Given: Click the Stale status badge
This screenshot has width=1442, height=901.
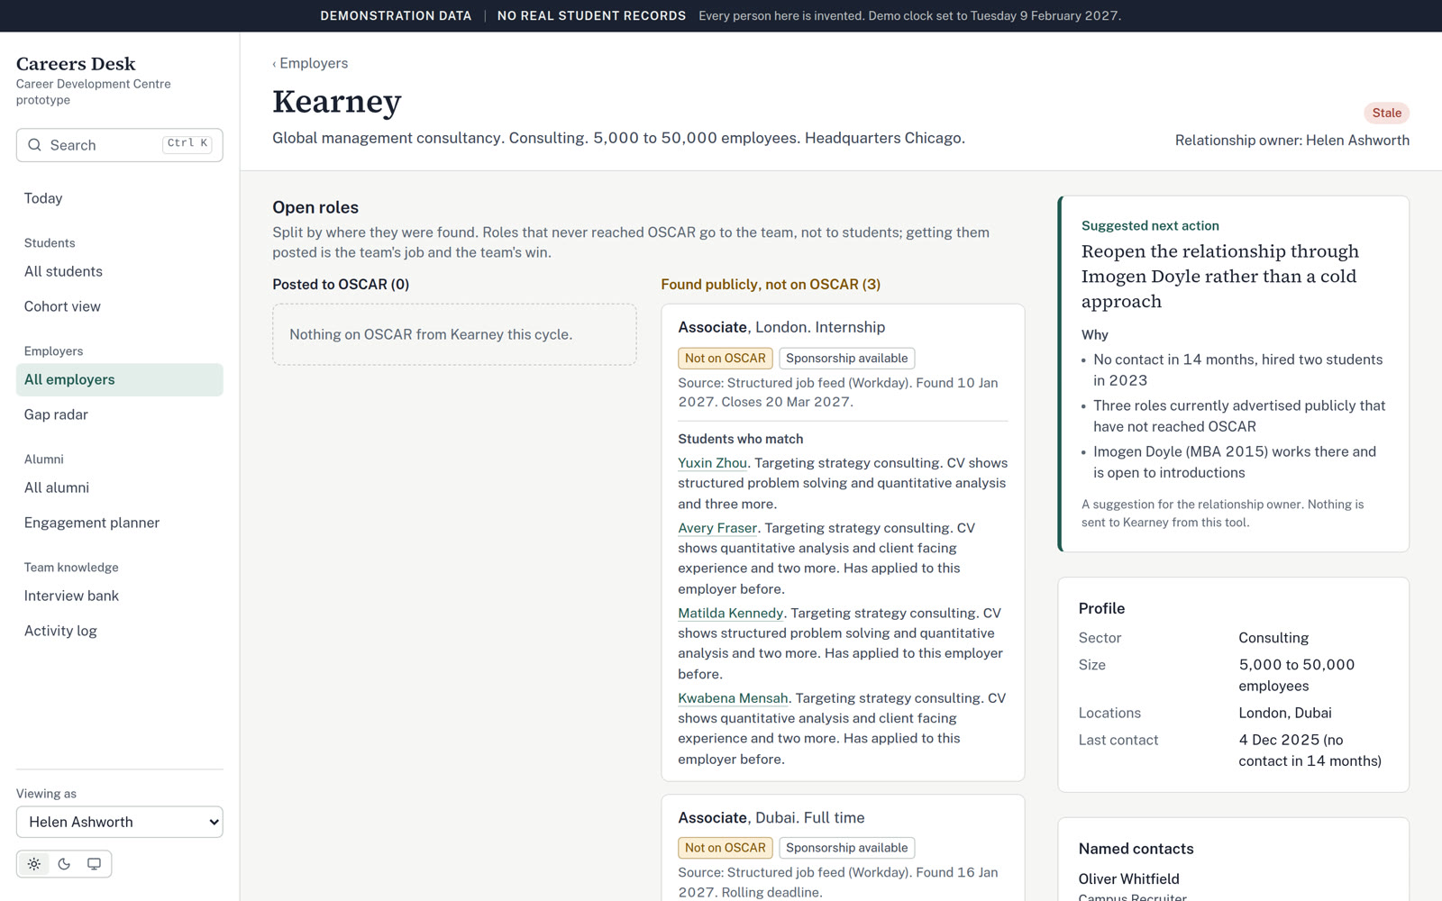Looking at the screenshot, I should (1386, 113).
